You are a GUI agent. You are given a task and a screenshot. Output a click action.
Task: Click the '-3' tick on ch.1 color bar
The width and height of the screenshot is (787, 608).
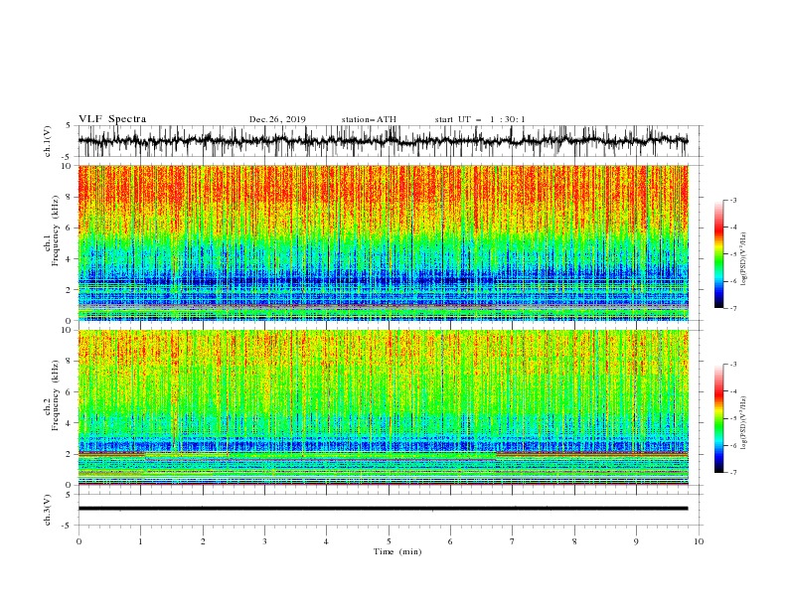point(733,200)
